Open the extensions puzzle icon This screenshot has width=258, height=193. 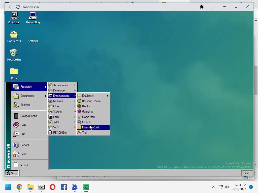202,7
